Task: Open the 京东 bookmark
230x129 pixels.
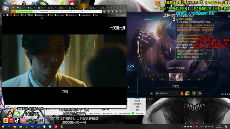Action: [16, 15]
